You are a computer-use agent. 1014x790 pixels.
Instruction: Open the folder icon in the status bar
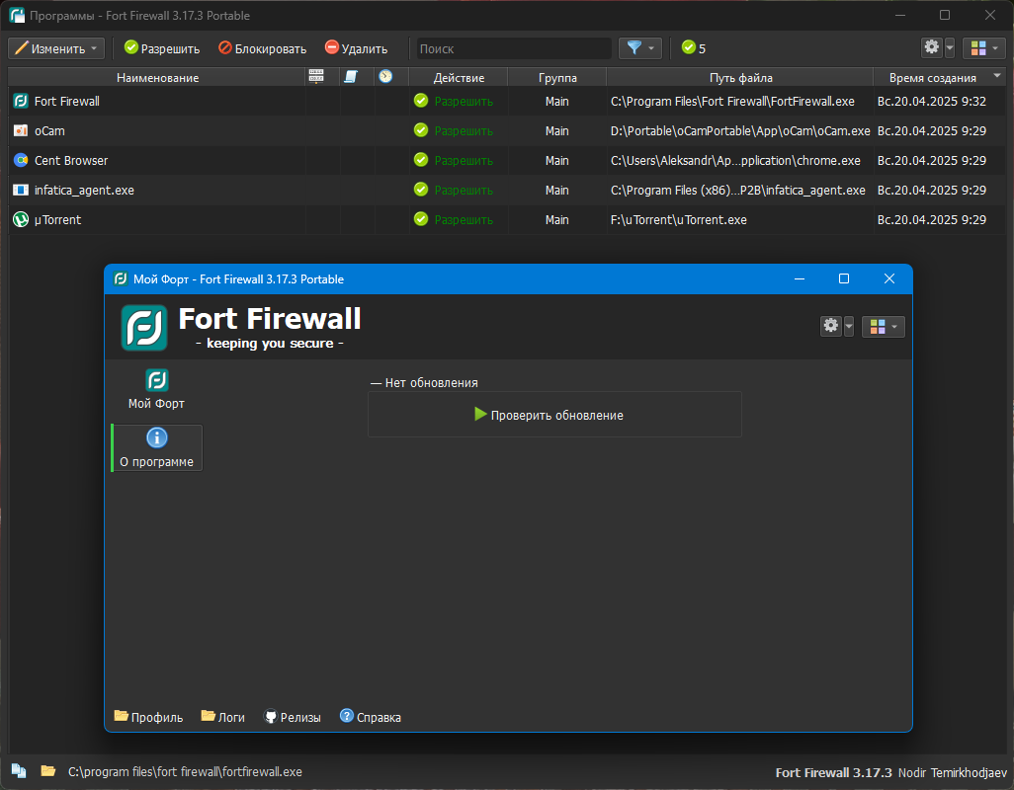coord(46,771)
